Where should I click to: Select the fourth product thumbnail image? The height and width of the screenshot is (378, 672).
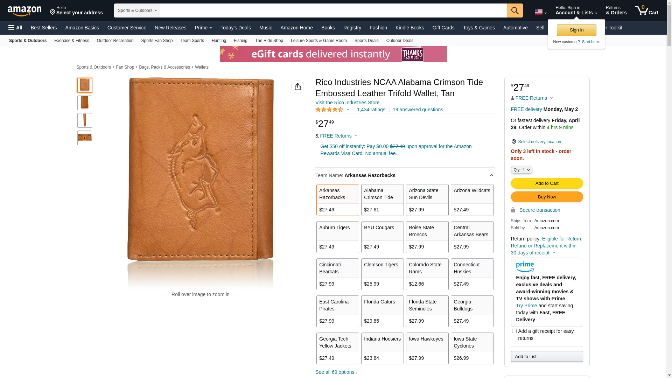tap(85, 138)
